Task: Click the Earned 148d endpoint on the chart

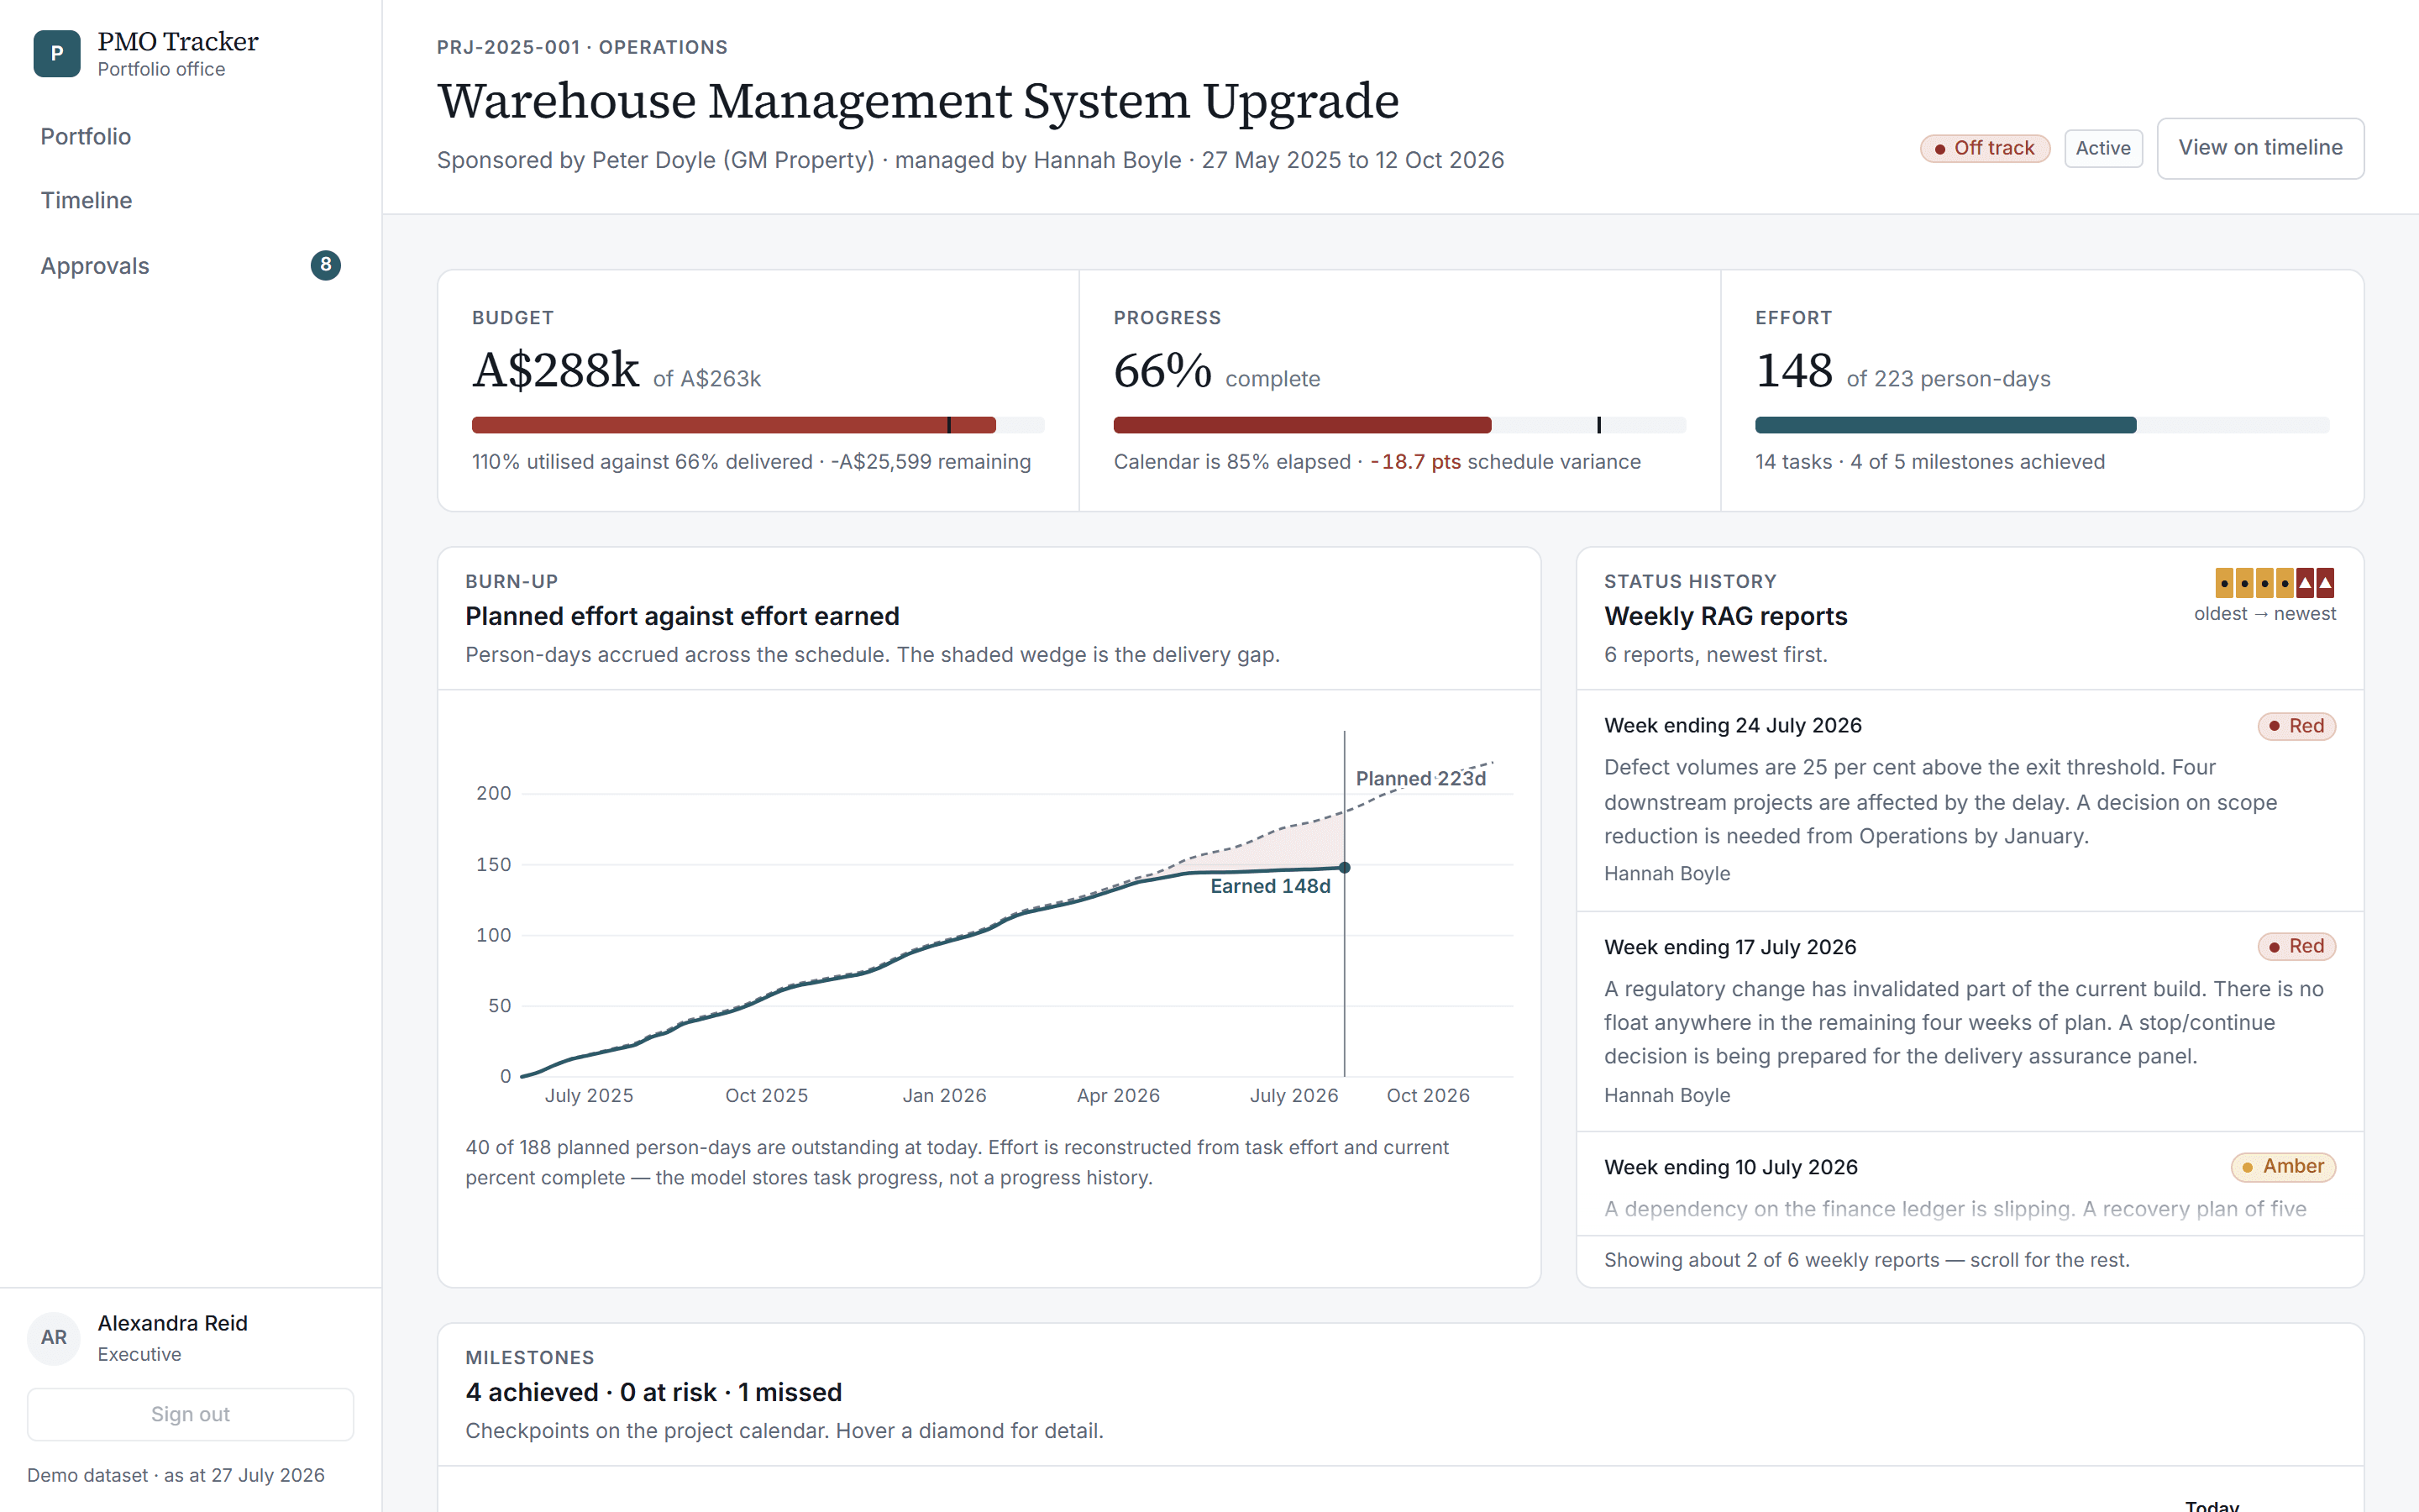Action: pyautogui.click(x=1345, y=867)
